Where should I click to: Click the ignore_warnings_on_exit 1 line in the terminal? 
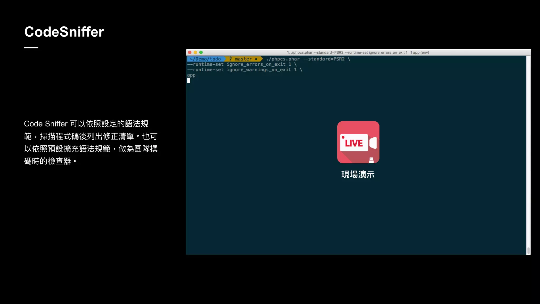(x=245, y=70)
